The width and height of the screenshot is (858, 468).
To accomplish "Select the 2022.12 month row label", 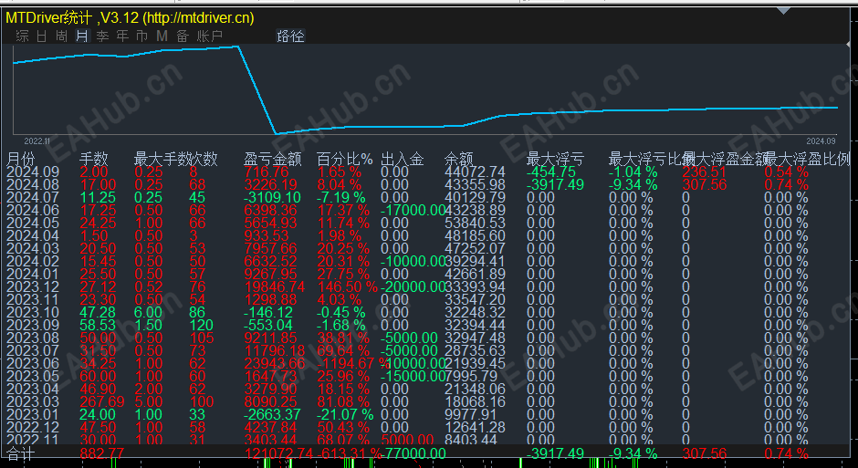I will click(x=33, y=428).
